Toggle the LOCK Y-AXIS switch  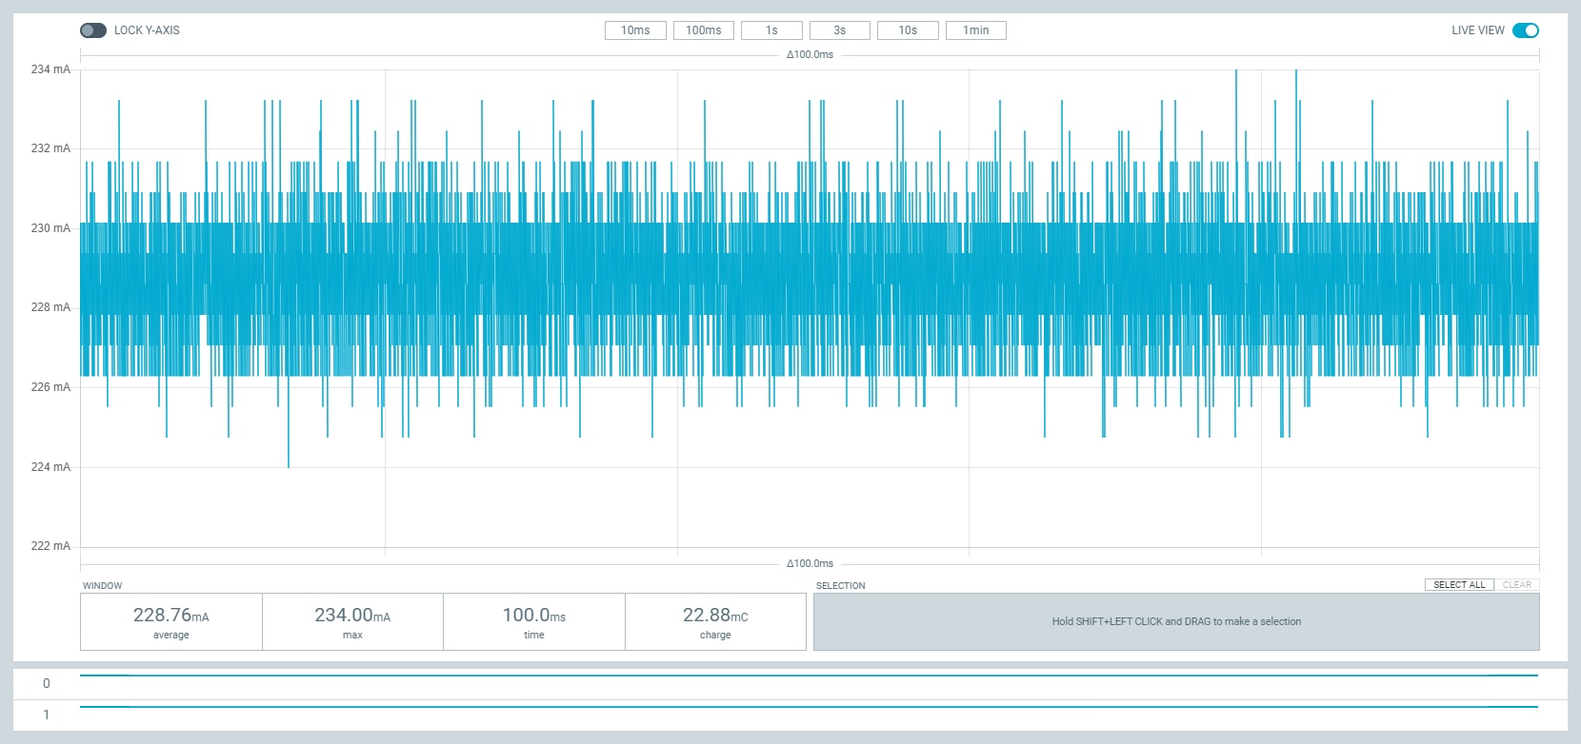point(93,30)
